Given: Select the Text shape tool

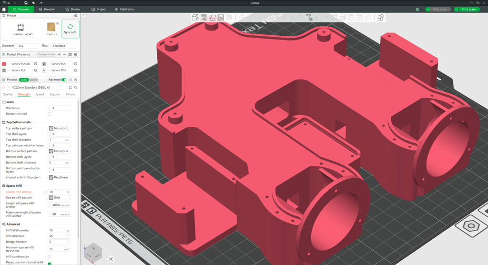Looking at the screenshot, I should click(309, 18).
